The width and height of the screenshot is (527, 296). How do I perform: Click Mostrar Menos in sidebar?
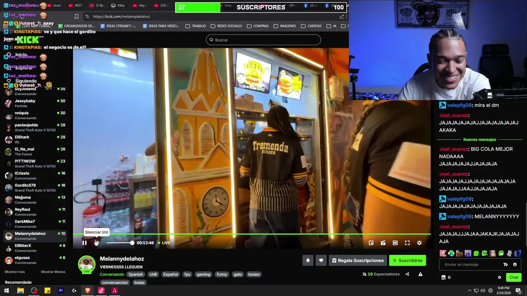pyautogui.click(x=53, y=272)
